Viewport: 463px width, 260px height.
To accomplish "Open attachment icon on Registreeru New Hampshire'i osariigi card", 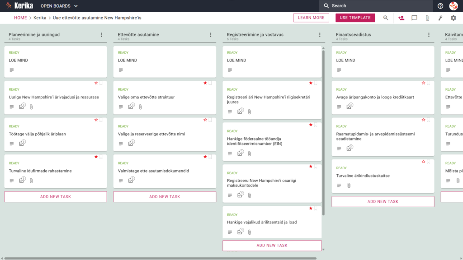I will (x=250, y=195).
